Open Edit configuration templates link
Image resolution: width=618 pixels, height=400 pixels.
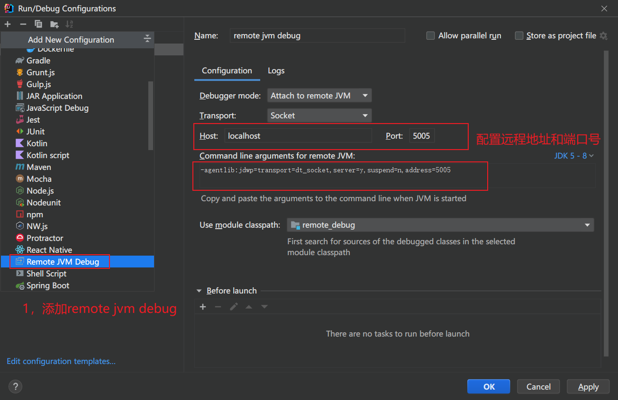(x=61, y=361)
